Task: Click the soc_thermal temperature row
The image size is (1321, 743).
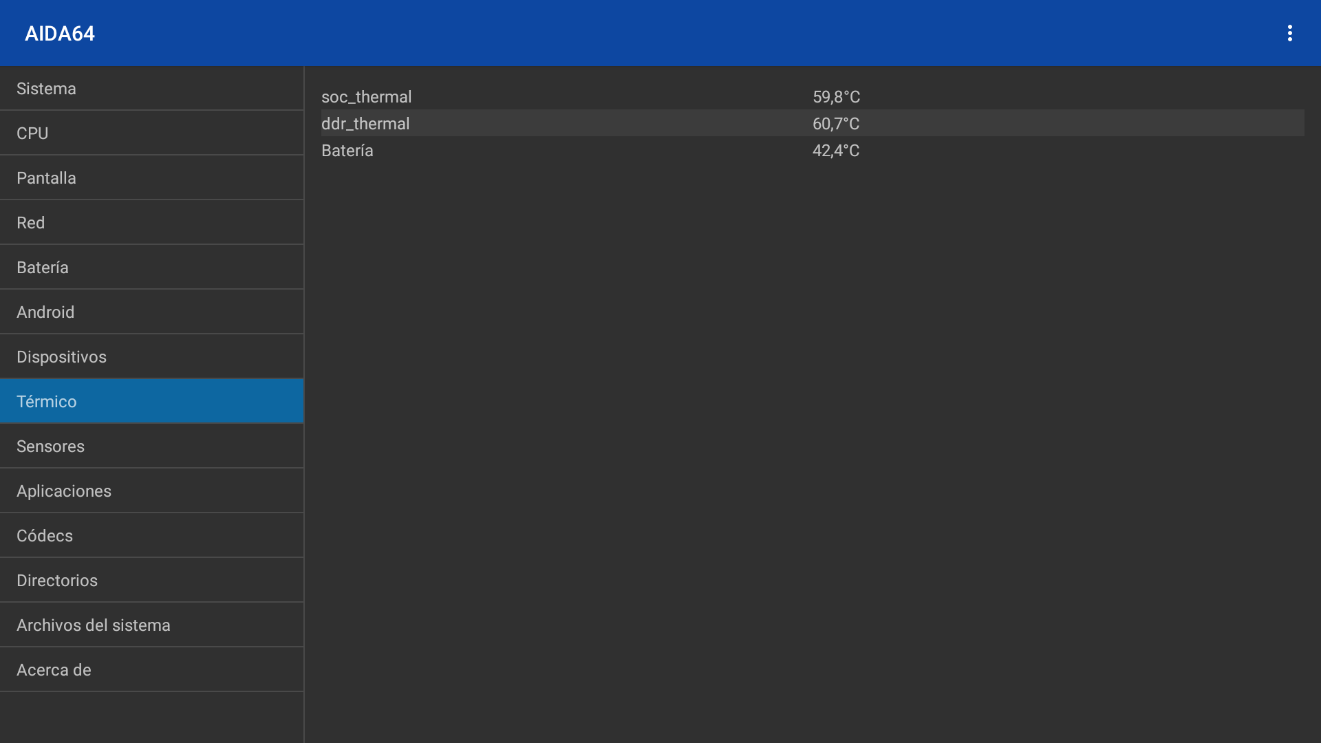Action: (812, 97)
